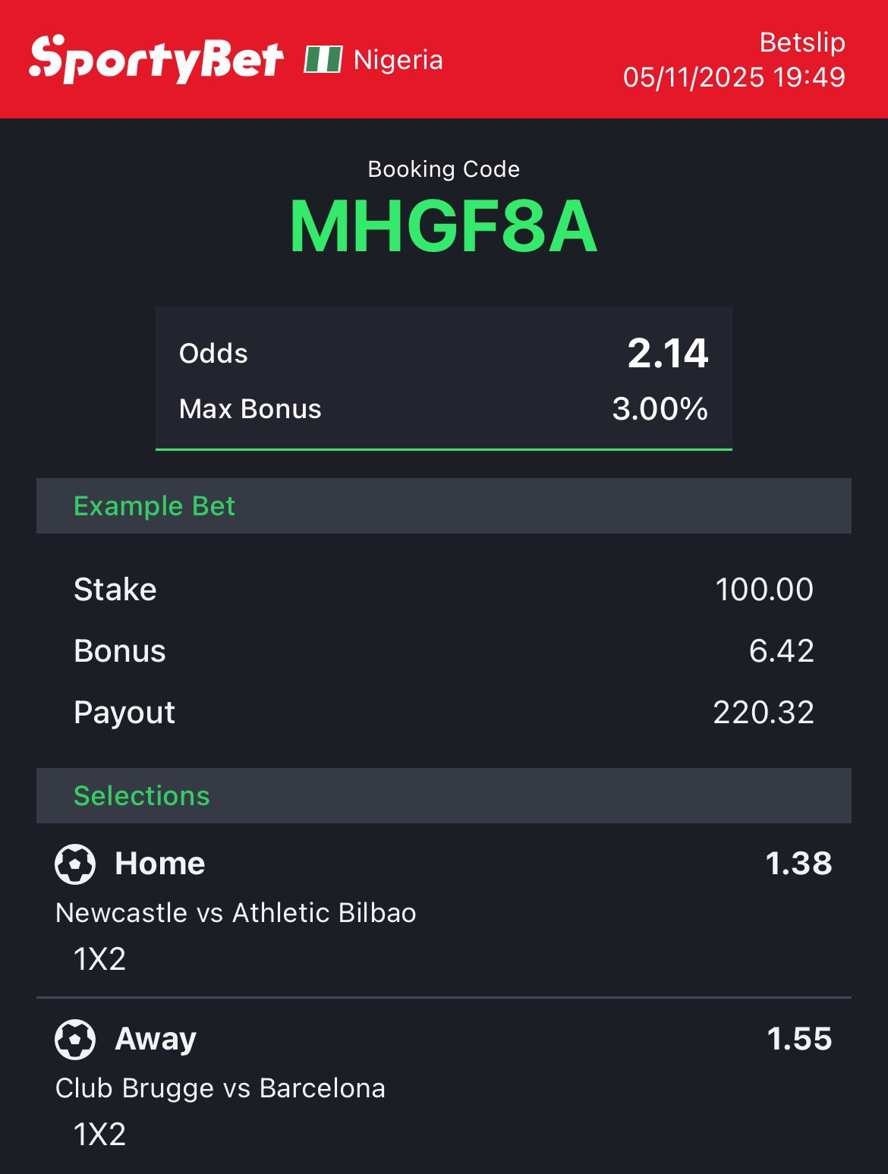Click the Stake amount 100.00
The image size is (888, 1174).
(x=764, y=590)
